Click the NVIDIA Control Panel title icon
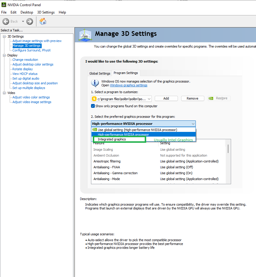 tap(4, 5)
